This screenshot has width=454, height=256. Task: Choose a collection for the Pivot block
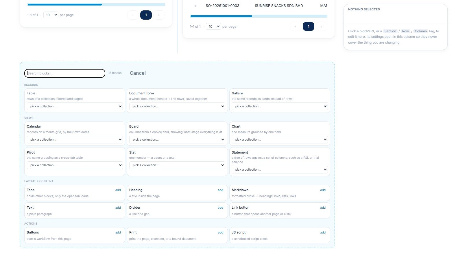[x=75, y=165]
